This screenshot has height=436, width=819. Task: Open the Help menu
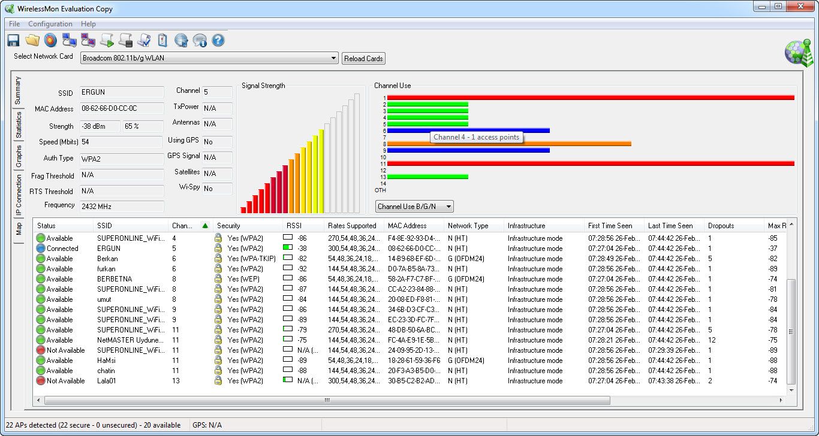[88, 24]
